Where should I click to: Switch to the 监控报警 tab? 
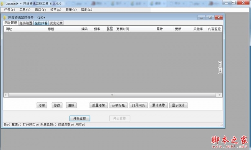pyautogui.click(x=41, y=23)
